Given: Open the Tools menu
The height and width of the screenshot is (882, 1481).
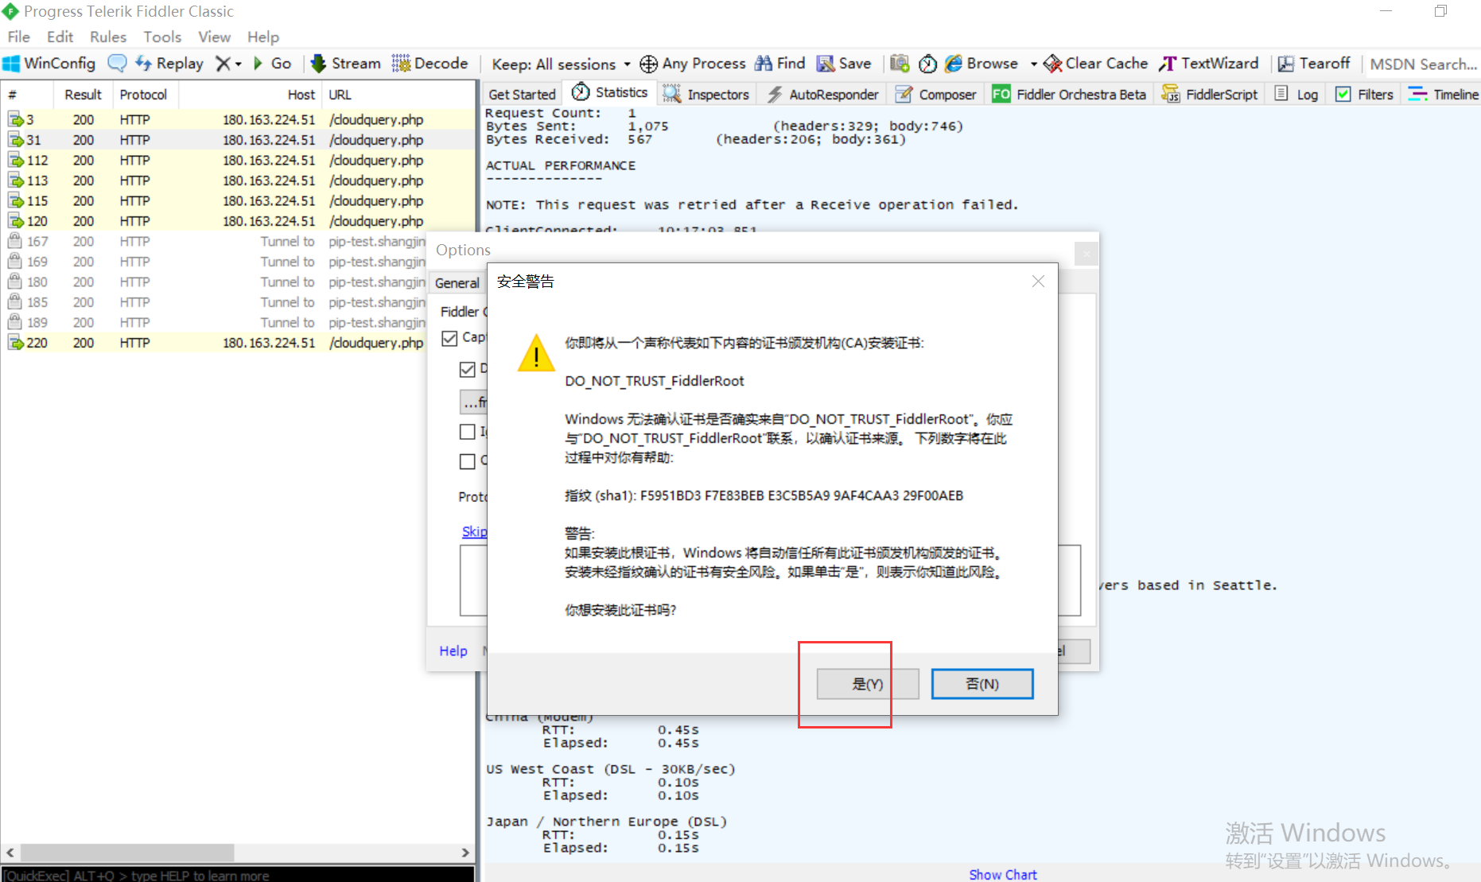Looking at the screenshot, I should [x=162, y=37].
